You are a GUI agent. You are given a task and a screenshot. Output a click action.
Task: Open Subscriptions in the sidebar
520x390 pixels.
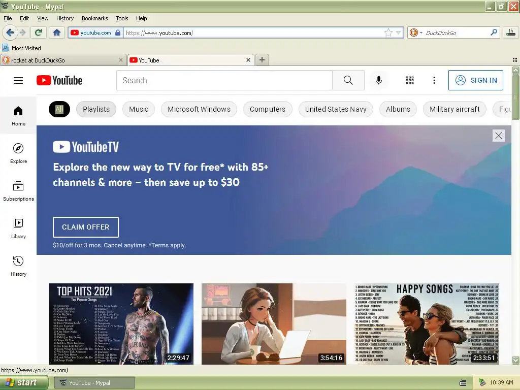[18, 191]
